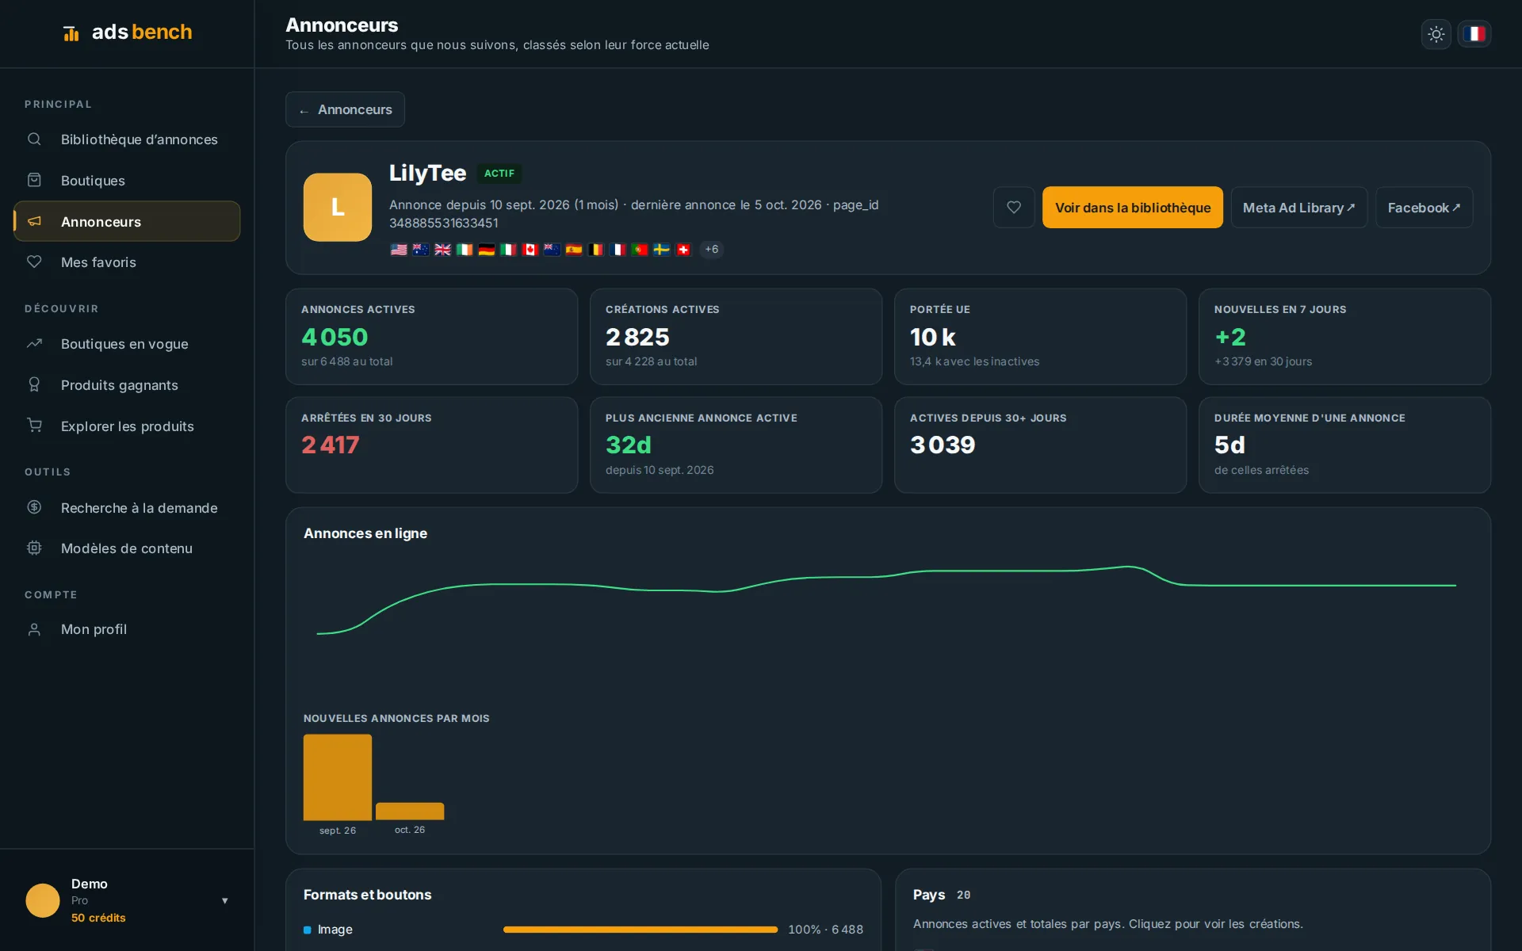Viewport: 1522px width, 951px height.
Task: Click the Pays count badge 20
Action: (x=963, y=895)
